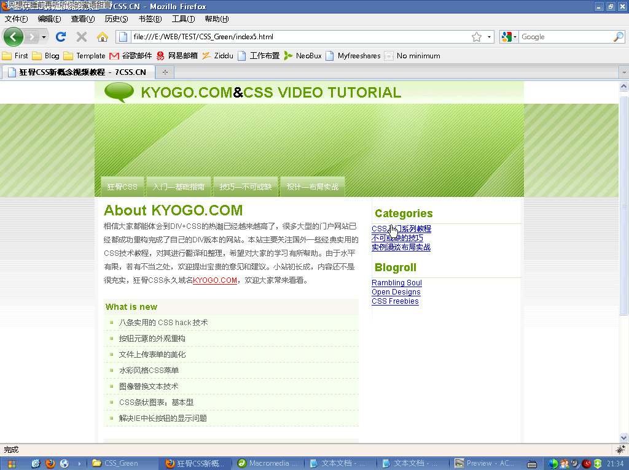Image resolution: width=629 pixels, height=470 pixels.
Task: Open the back/forward history dropdown arrow
Action: click(x=44, y=37)
